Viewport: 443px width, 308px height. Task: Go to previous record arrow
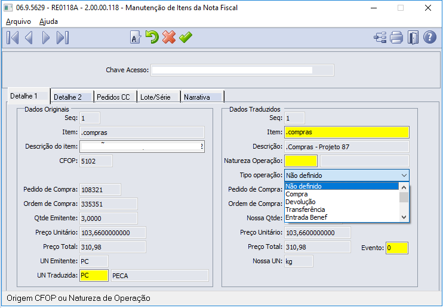pos(29,38)
